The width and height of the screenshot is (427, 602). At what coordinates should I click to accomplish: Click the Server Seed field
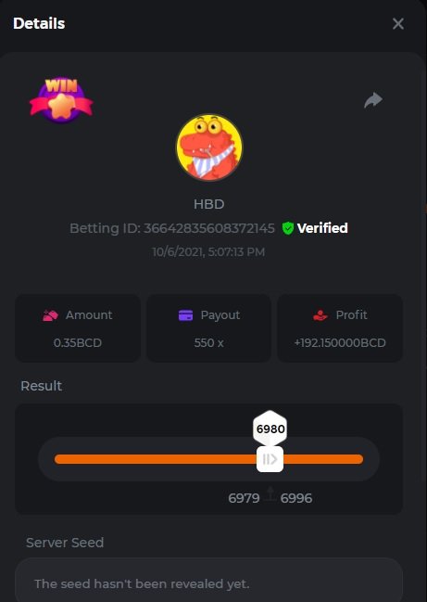(209, 580)
